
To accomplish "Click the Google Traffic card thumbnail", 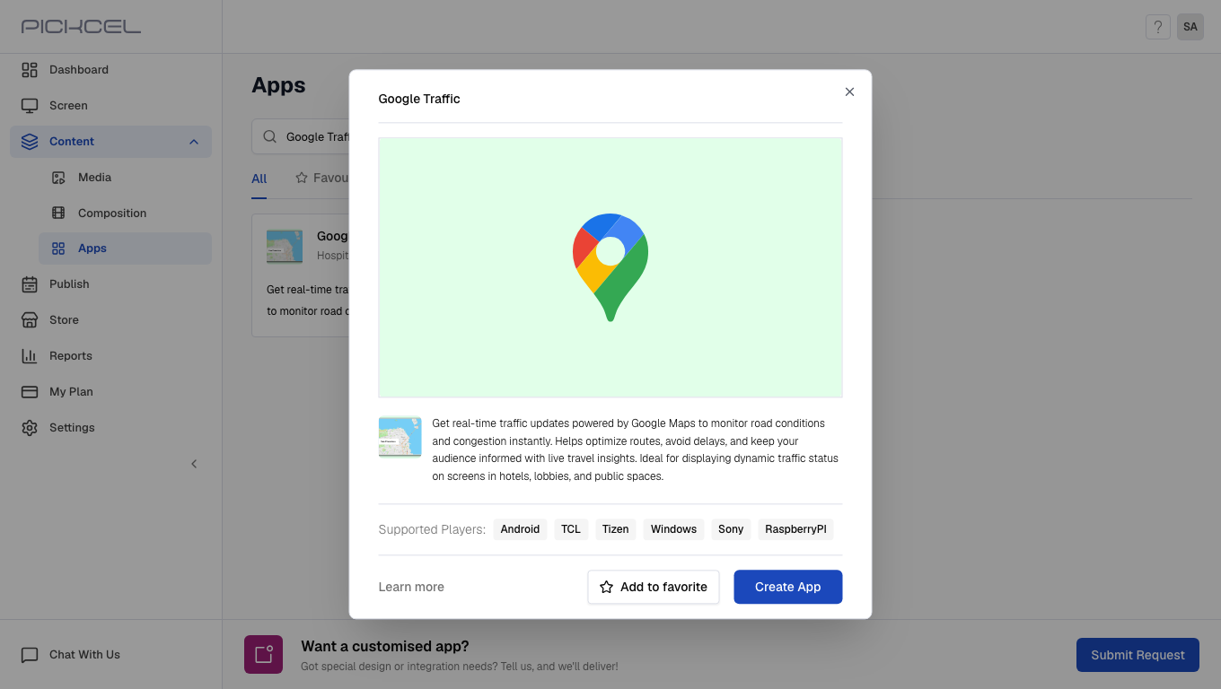I will (285, 247).
